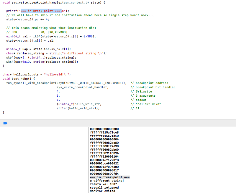The height and width of the screenshot is (193, 236).
Task: Toggle the blue breakpoints activation icon
Action: 5,123
